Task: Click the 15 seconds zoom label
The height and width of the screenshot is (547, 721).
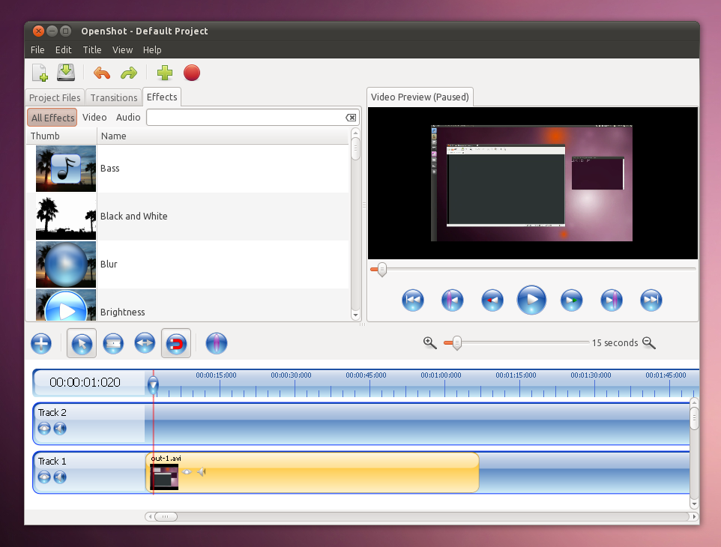Action: 615,343
